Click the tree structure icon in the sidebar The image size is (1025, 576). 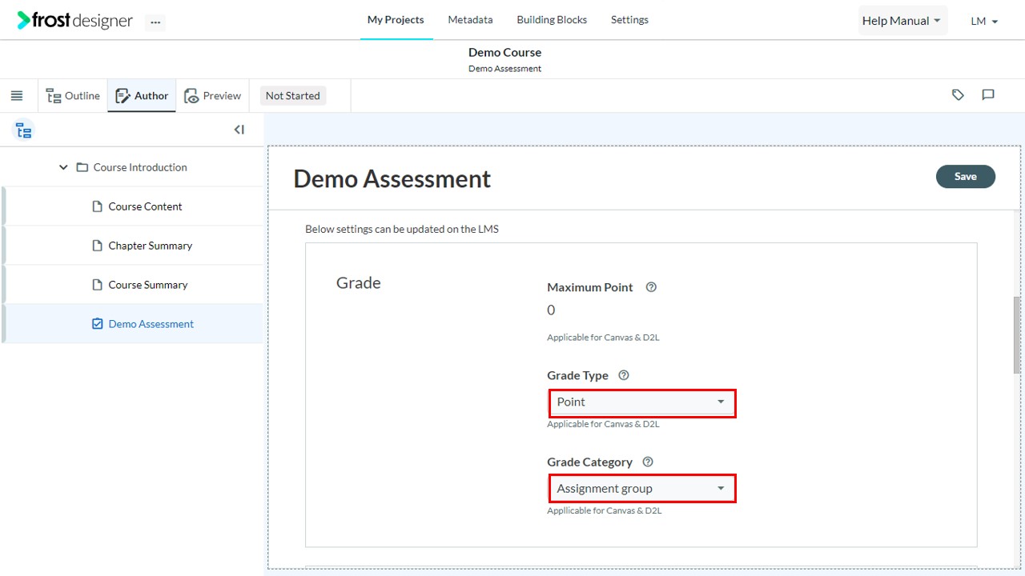[23, 130]
